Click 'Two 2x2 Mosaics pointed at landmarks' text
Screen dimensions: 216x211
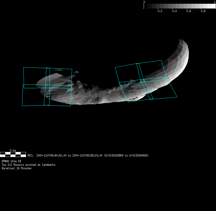(28, 165)
